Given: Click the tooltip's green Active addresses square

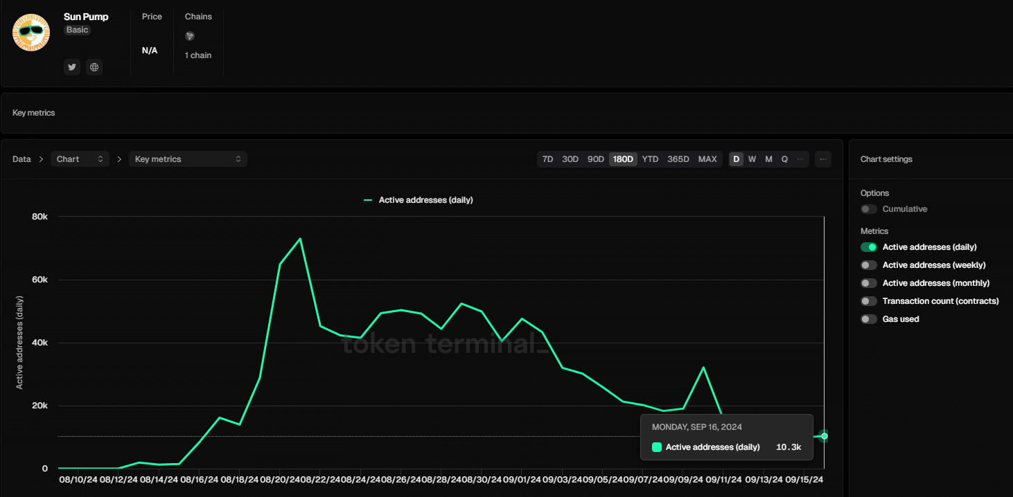Looking at the screenshot, I should [x=657, y=447].
